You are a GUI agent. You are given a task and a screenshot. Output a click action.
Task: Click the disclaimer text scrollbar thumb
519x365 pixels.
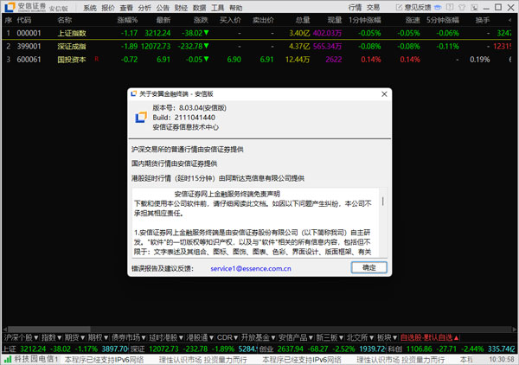coord(382,201)
